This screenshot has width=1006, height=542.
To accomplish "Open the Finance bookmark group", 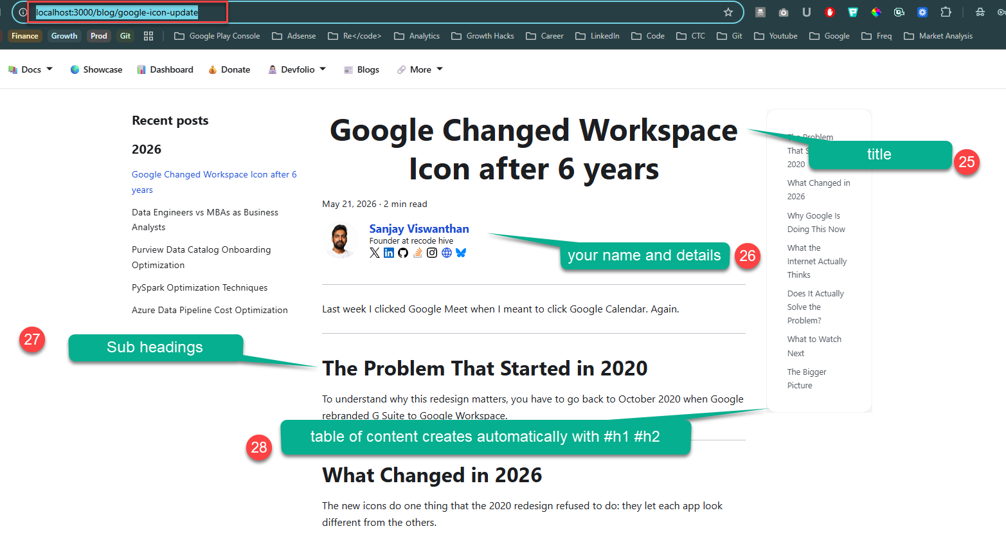I will 25,36.
